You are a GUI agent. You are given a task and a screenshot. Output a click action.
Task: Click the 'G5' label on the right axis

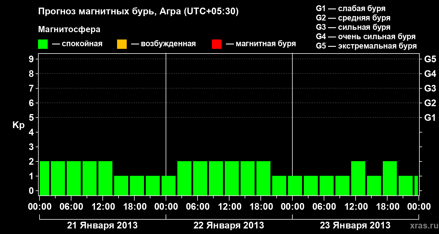click(430, 59)
